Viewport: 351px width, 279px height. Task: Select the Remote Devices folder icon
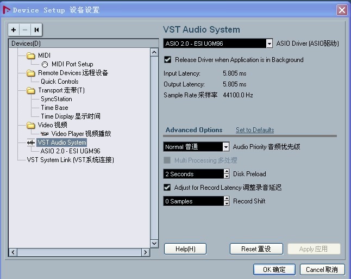pos(30,73)
